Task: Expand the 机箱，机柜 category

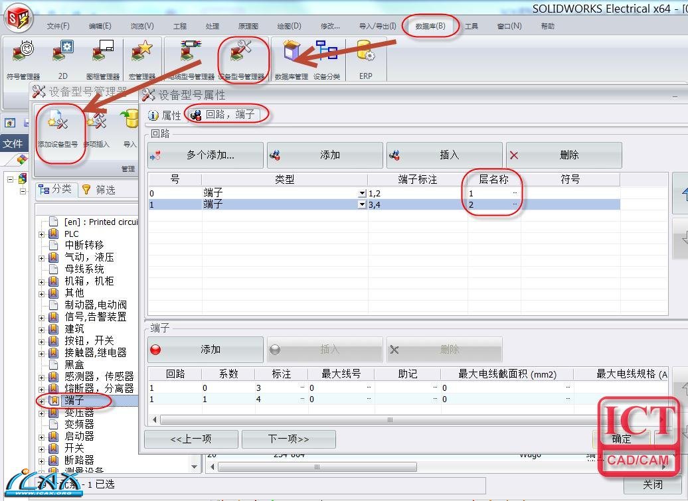Action: pos(41,282)
